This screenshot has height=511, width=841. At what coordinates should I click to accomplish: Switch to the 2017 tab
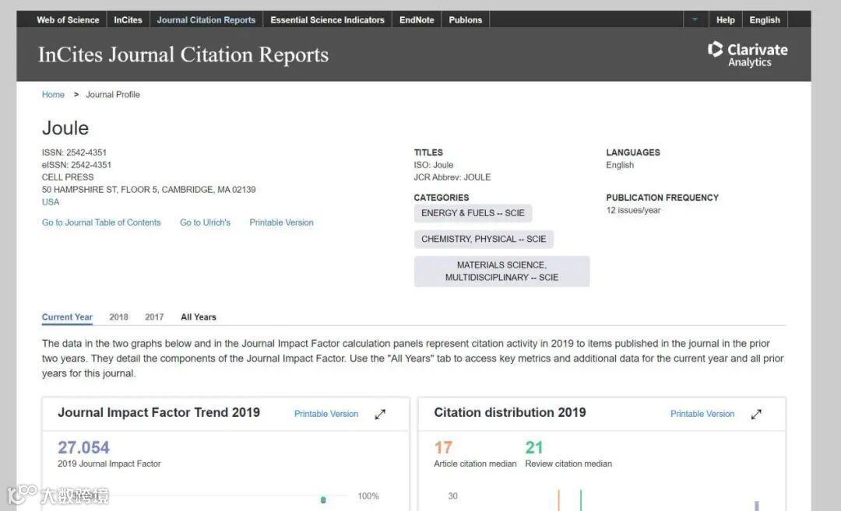(154, 317)
